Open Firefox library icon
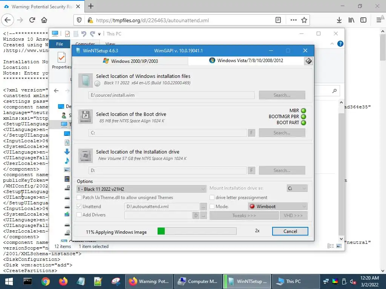The height and width of the screenshot is (289, 386). [351, 20]
